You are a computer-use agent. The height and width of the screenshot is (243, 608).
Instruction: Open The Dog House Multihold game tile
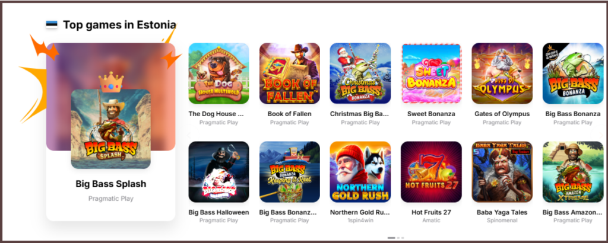pyautogui.click(x=218, y=73)
